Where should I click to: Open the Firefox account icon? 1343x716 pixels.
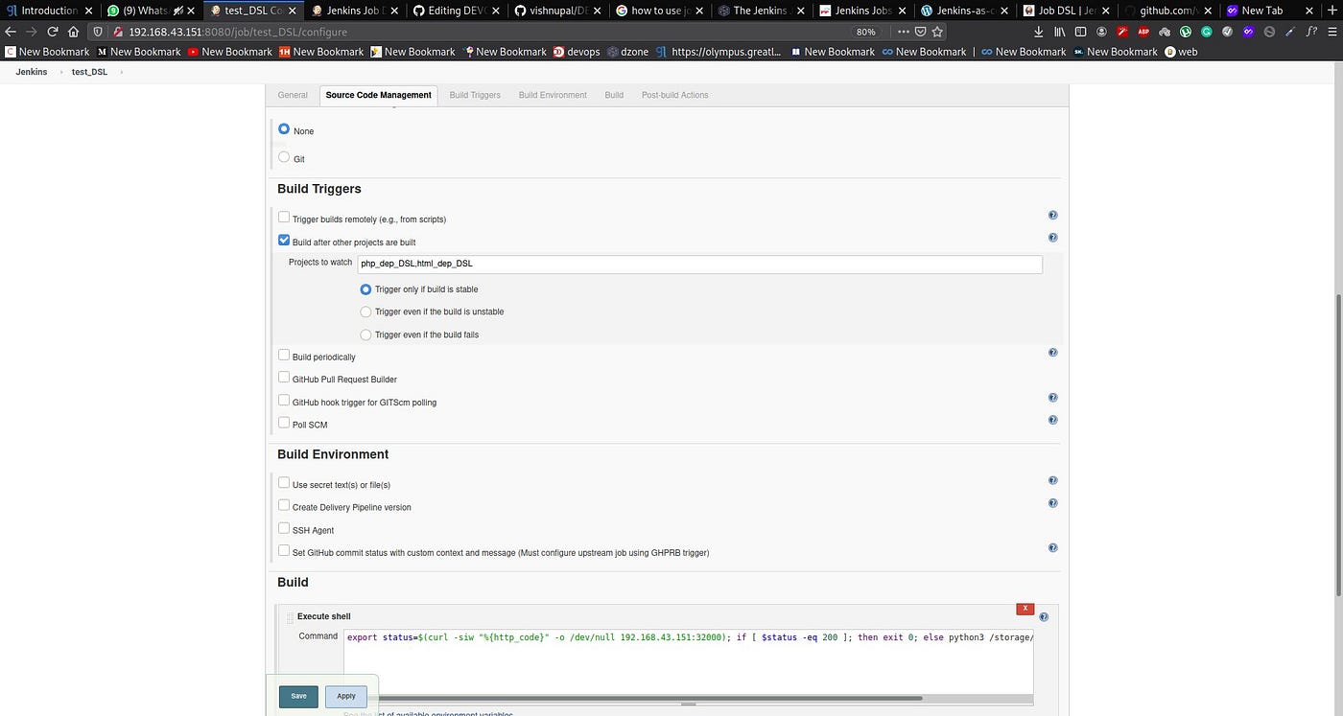click(1100, 31)
